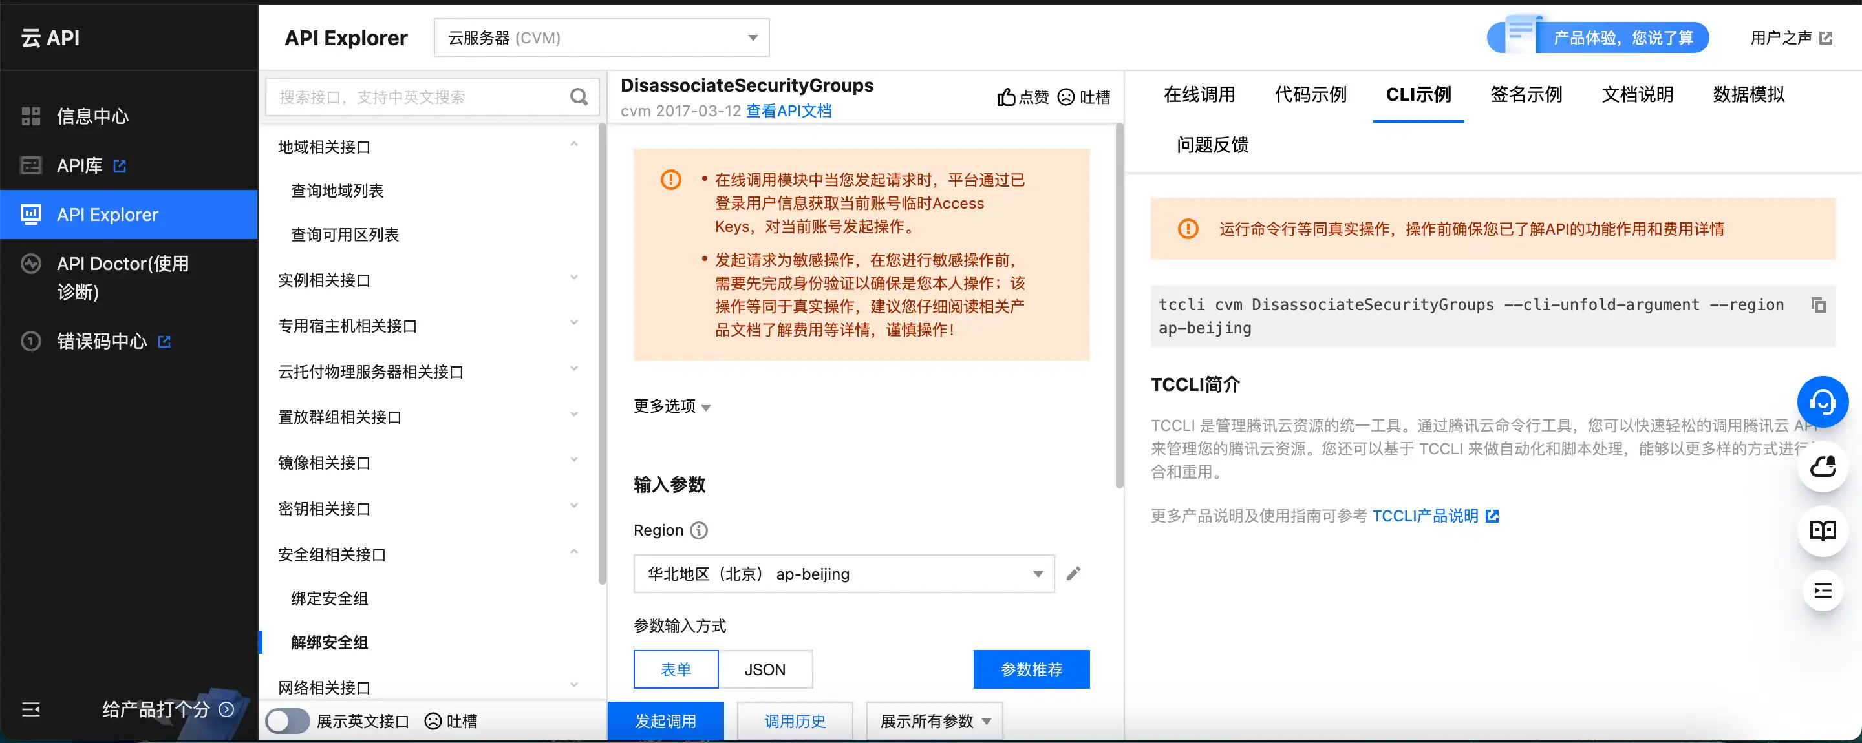Switch to the 代码示例 tab
This screenshot has width=1862, height=743.
[x=1311, y=94]
